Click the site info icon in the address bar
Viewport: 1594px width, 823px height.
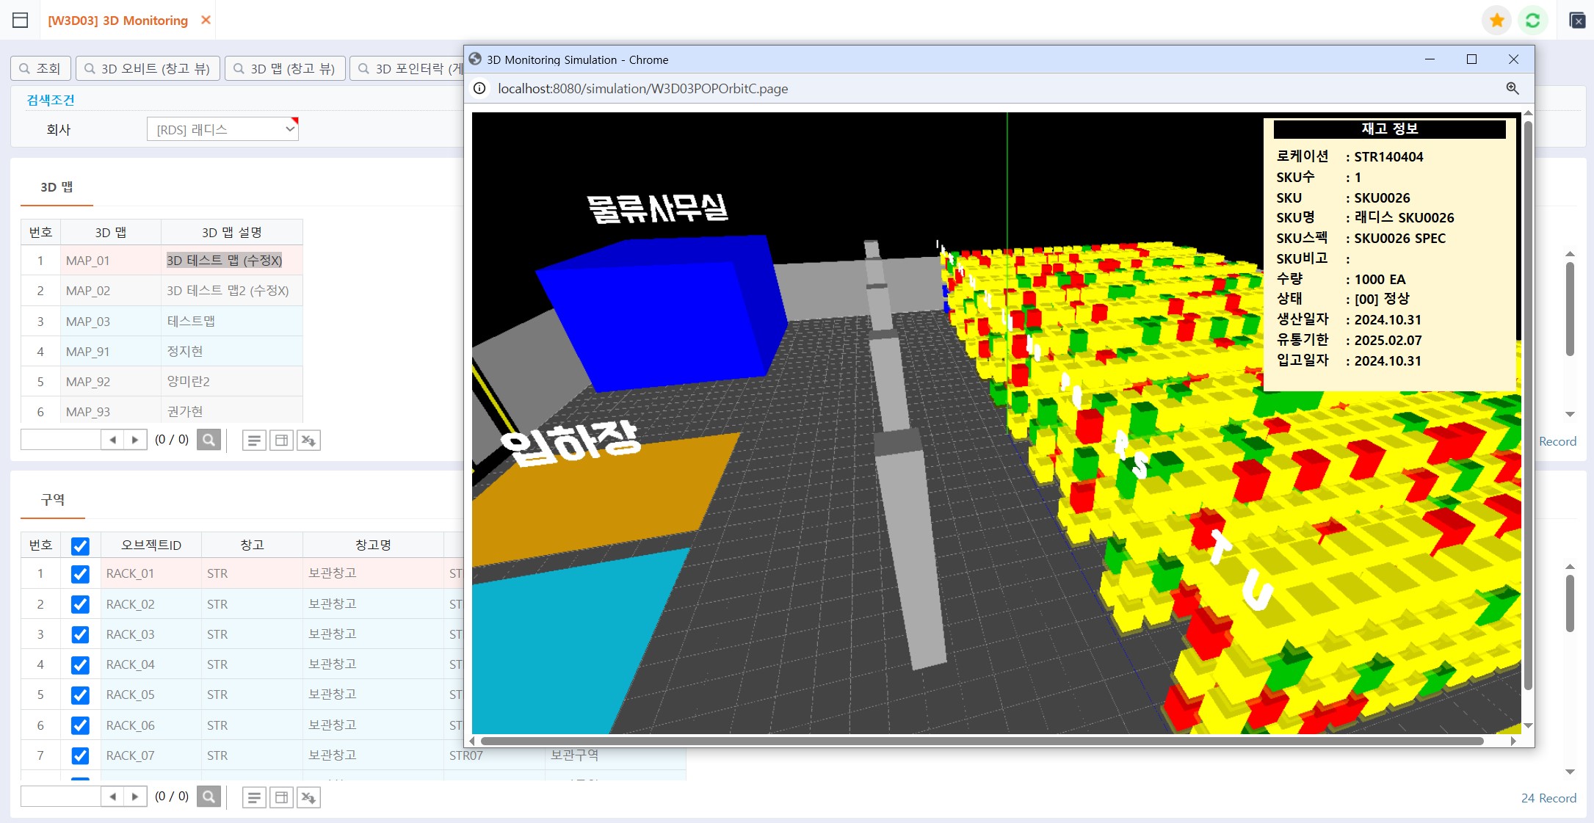[x=479, y=88]
